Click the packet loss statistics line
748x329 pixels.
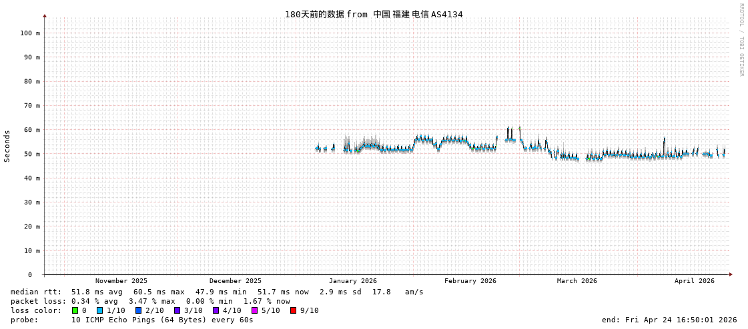coord(150,301)
